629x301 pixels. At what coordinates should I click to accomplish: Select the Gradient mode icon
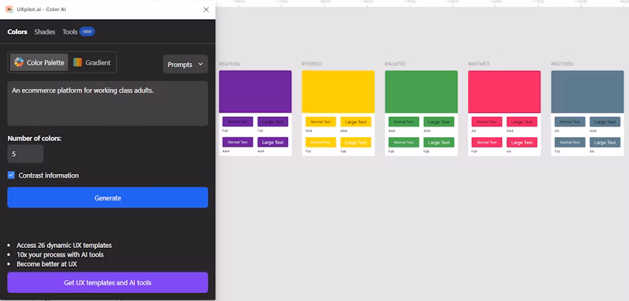(77, 62)
